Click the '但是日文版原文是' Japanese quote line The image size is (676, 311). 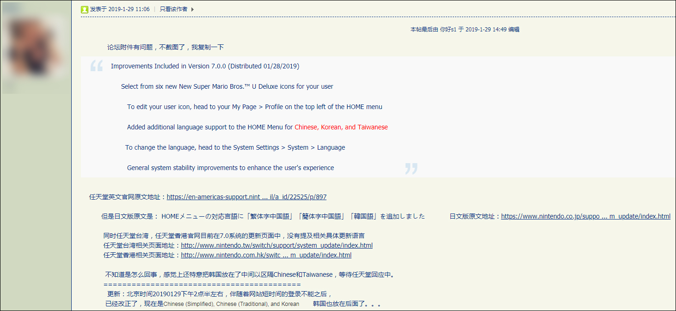pos(263,216)
